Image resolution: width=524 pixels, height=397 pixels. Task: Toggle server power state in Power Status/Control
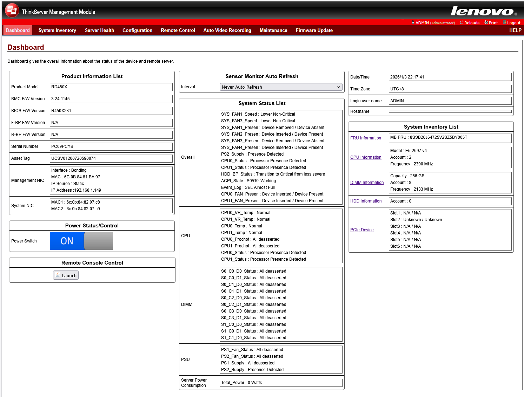pos(81,241)
